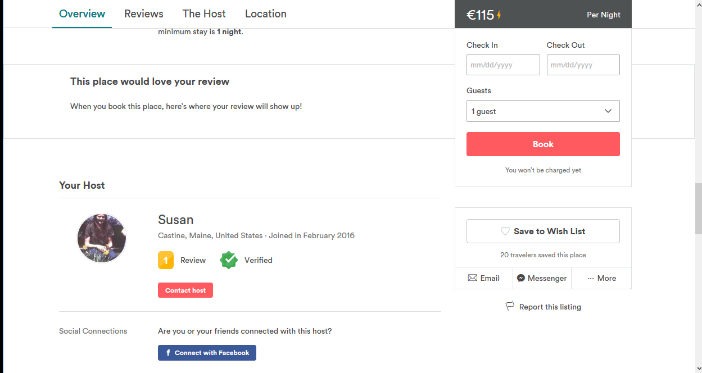Open the Guests dropdown
The height and width of the screenshot is (373, 702).
click(543, 111)
